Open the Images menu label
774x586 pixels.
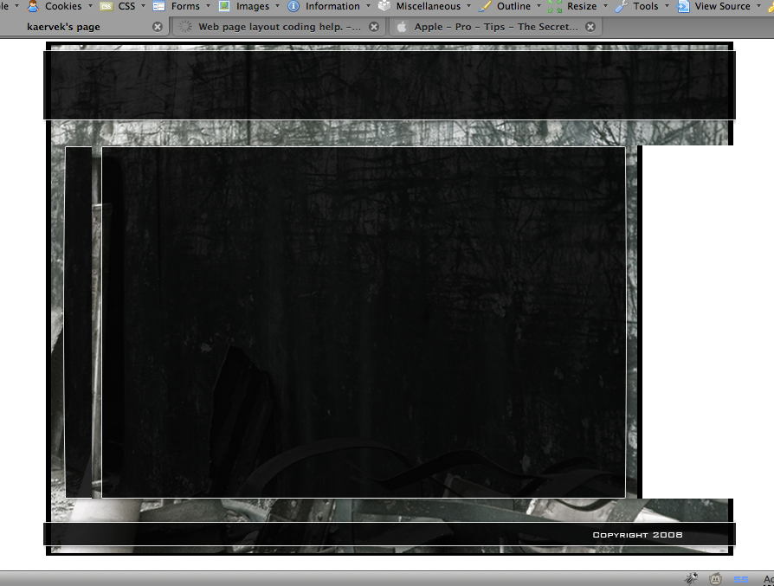253,6
